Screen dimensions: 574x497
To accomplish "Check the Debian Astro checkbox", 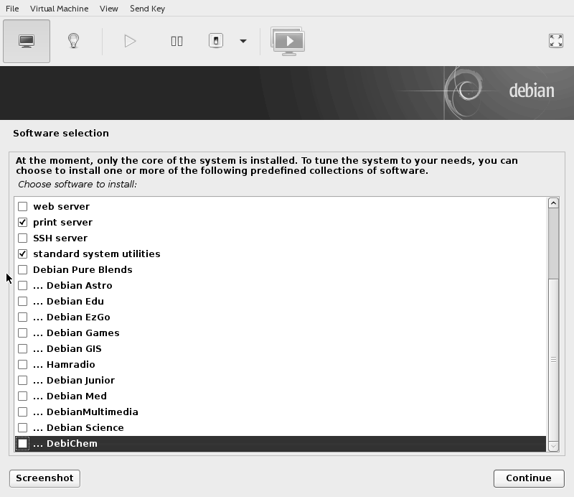I will (23, 286).
